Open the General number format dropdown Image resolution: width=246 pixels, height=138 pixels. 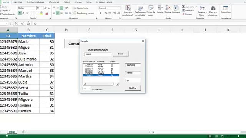[119, 8]
